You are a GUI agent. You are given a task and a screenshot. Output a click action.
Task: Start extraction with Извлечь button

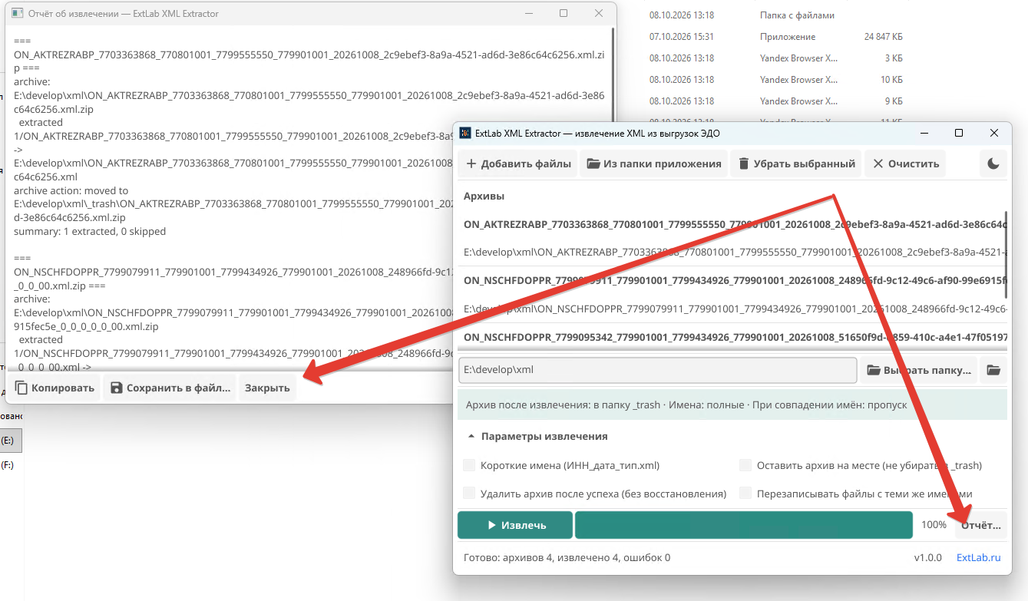tap(515, 525)
